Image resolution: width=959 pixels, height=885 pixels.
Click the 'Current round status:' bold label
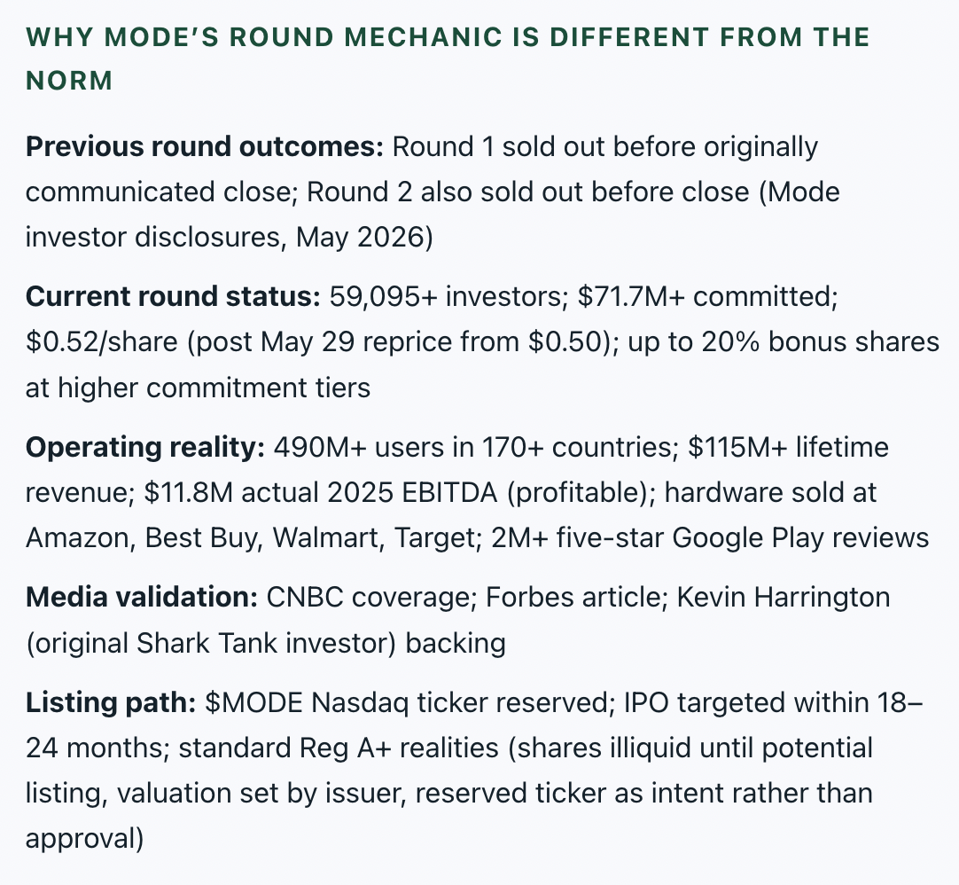point(173,297)
